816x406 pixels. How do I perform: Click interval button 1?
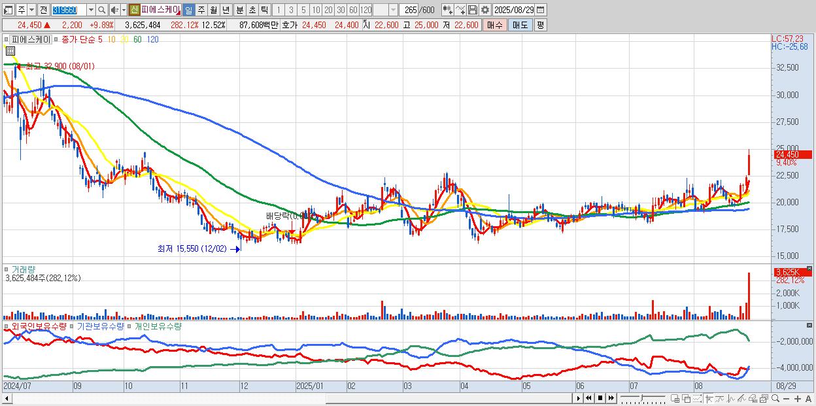(x=278, y=10)
